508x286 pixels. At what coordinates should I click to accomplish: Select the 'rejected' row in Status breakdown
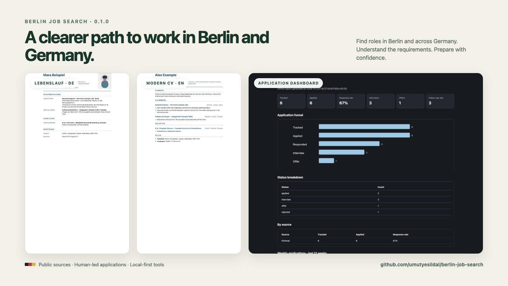(366, 212)
